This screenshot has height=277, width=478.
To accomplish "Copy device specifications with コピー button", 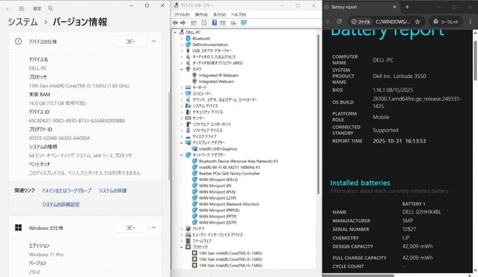I will point(130,42).
